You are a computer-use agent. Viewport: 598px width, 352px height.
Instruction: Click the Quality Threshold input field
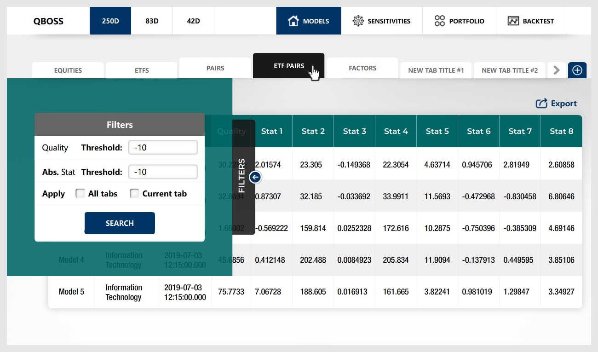(x=163, y=148)
